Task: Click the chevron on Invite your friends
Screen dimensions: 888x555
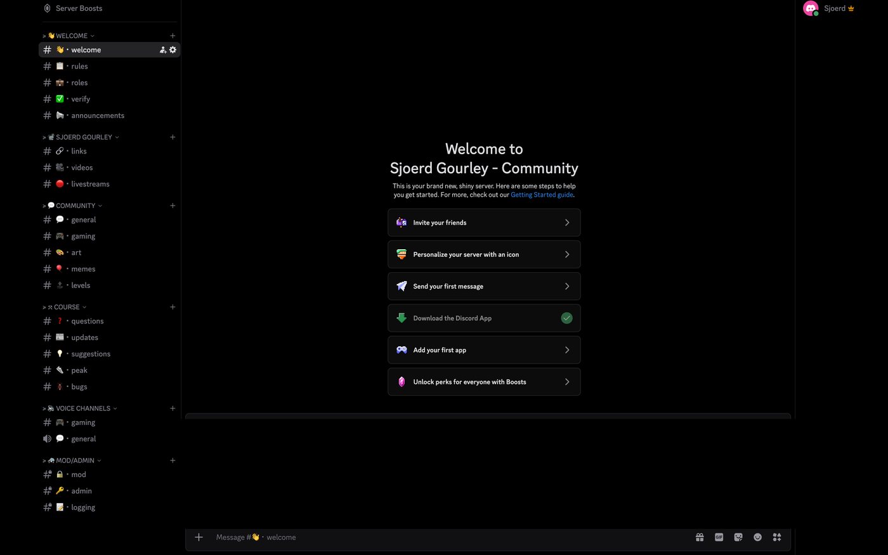Action: tap(567, 223)
